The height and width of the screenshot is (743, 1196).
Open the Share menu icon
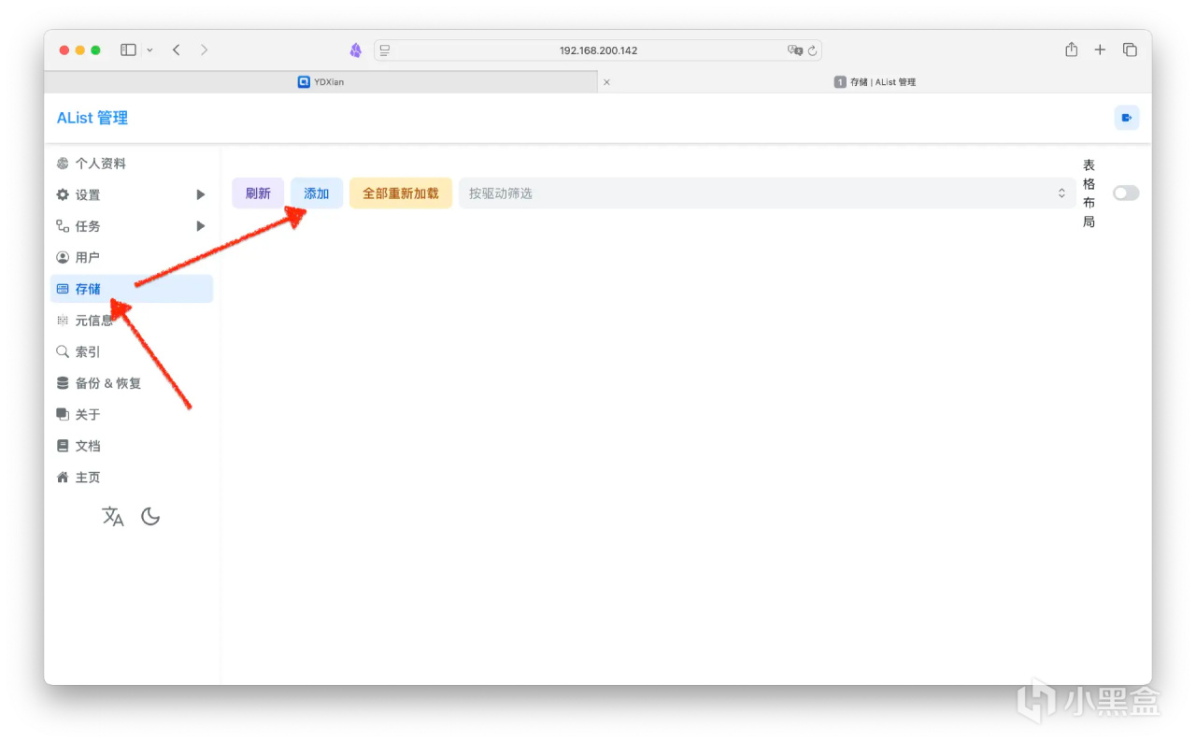[x=1072, y=50]
